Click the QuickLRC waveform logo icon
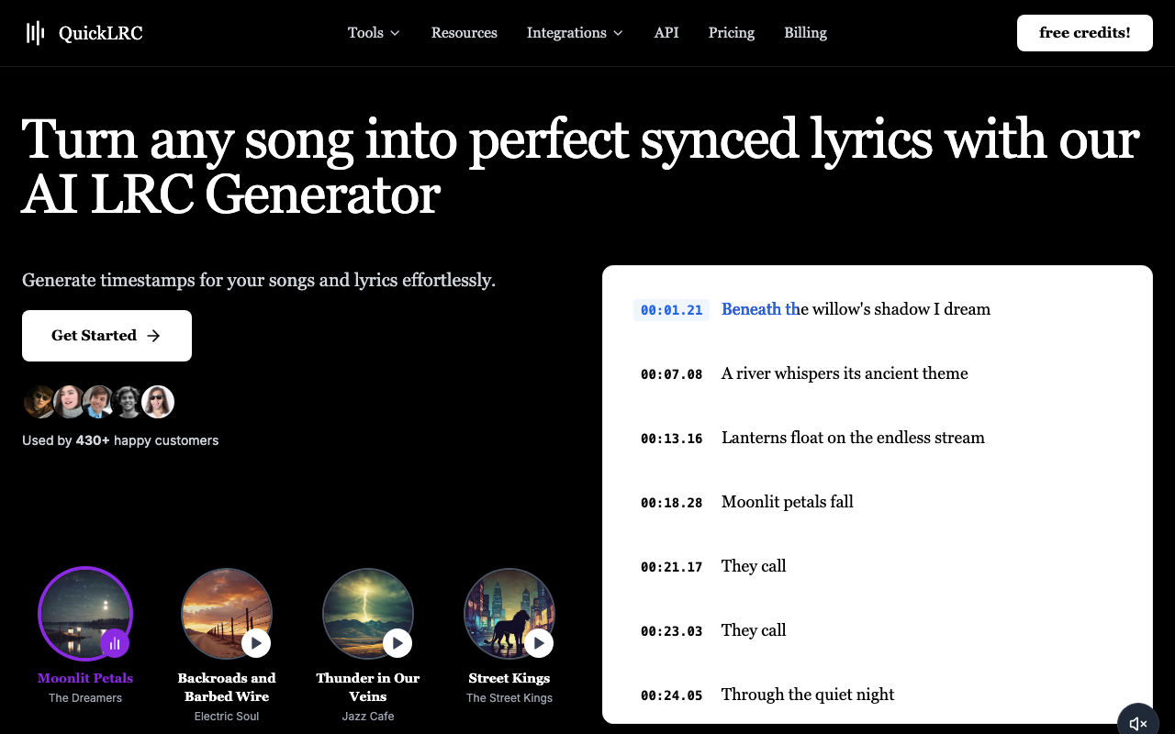Viewport: 1175px width, 734px height. 35,33
